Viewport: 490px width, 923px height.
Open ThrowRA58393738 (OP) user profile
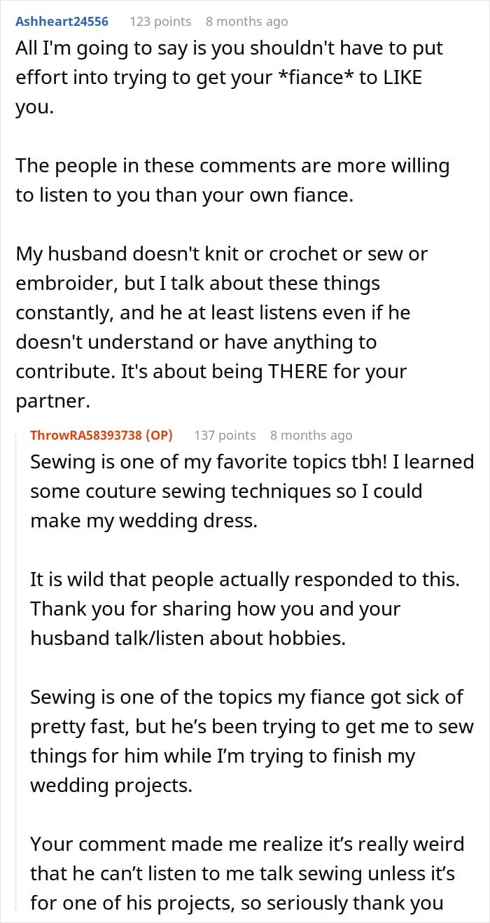point(101,435)
